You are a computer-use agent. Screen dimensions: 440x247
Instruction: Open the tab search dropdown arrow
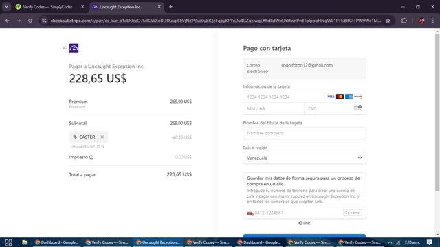(6, 7)
